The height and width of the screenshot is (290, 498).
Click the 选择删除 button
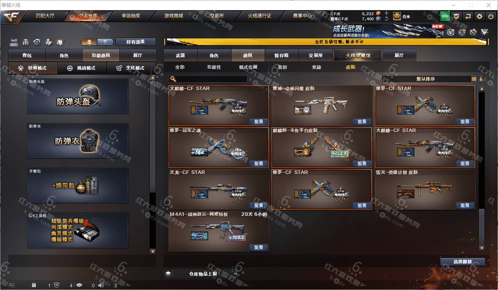click(x=463, y=262)
